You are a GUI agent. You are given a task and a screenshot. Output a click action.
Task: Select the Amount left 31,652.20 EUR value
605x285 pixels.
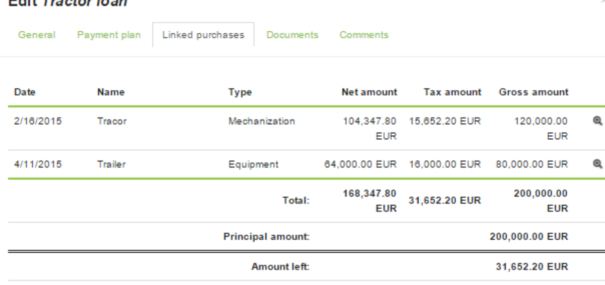[532, 267]
